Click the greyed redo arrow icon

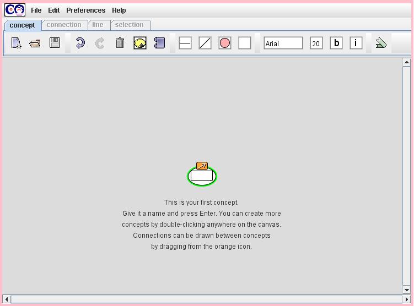pos(100,43)
